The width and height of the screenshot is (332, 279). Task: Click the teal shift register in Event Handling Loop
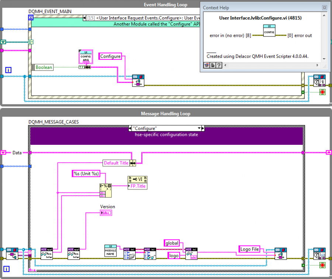tap(3, 42)
